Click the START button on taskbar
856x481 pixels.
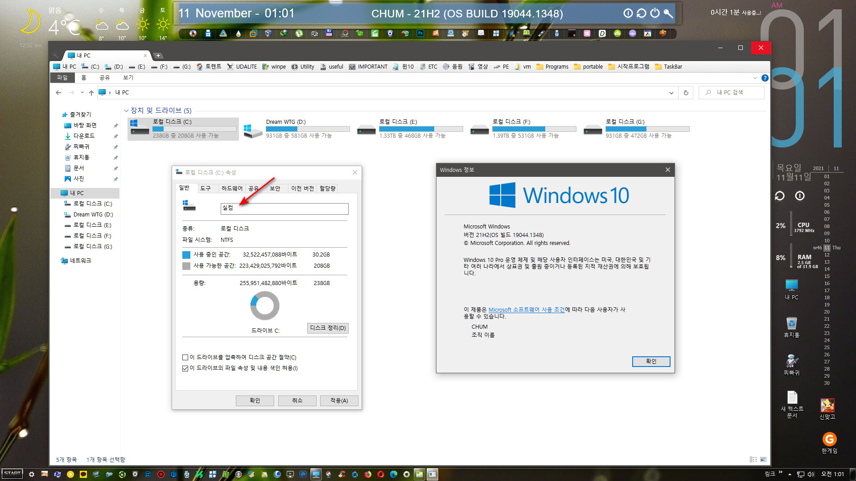12,474
